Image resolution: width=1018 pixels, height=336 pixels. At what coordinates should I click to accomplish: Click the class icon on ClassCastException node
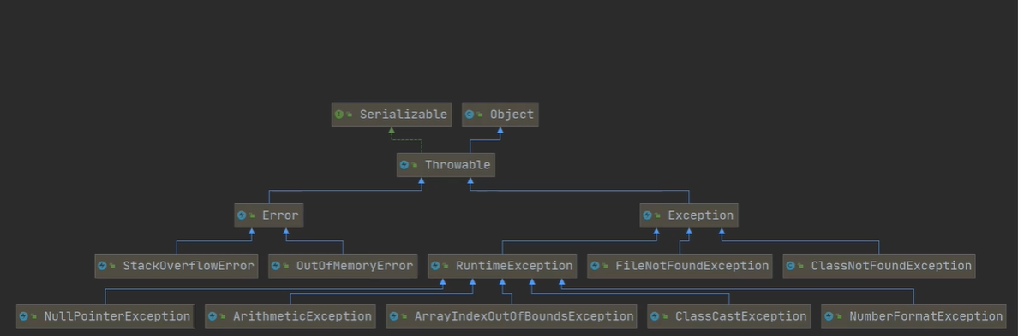pyautogui.click(x=655, y=316)
